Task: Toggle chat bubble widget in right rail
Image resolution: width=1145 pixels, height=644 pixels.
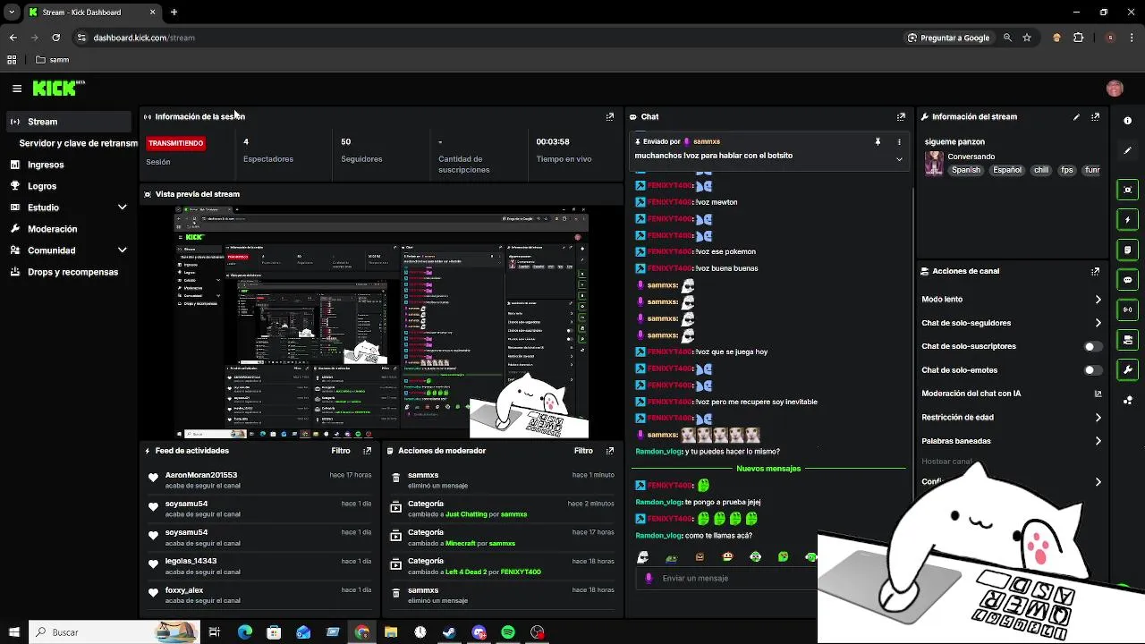Action: coord(1127,280)
